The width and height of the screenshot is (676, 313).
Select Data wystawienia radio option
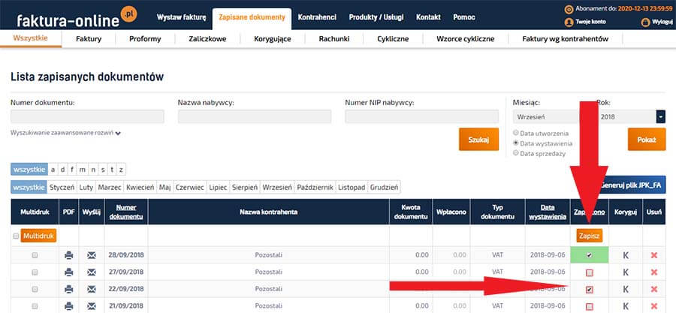(x=515, y=143)
